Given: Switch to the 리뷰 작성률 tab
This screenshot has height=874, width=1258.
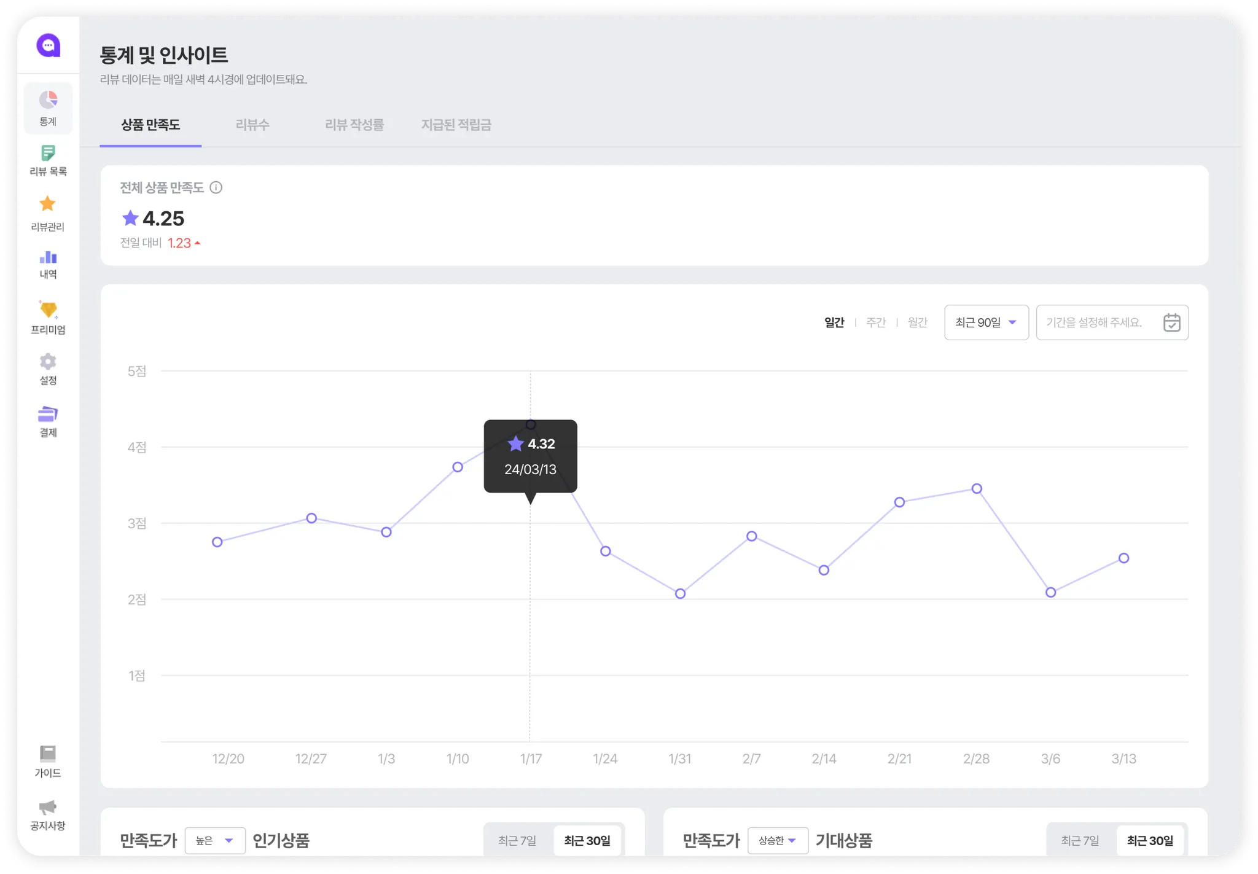Looking at the screenshot, I should (x=354, y=125).
